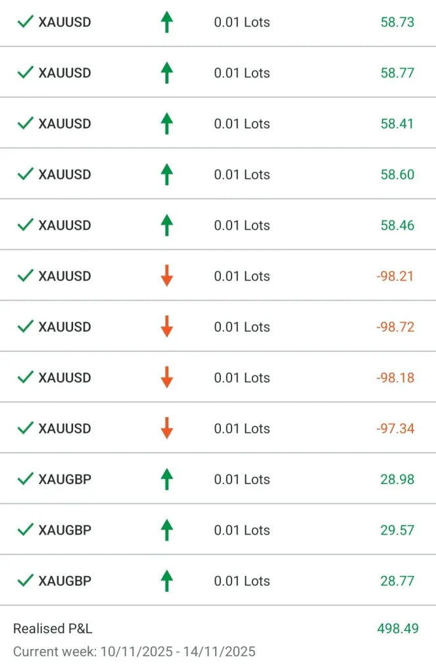Click the red down arrow beside -98.21
The image size is (436, 672).
click(x=167, y=276)
